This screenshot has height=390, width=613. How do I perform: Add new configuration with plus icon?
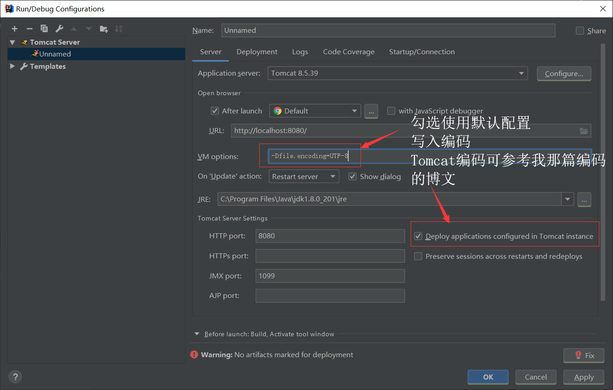(x=15, y=29)
